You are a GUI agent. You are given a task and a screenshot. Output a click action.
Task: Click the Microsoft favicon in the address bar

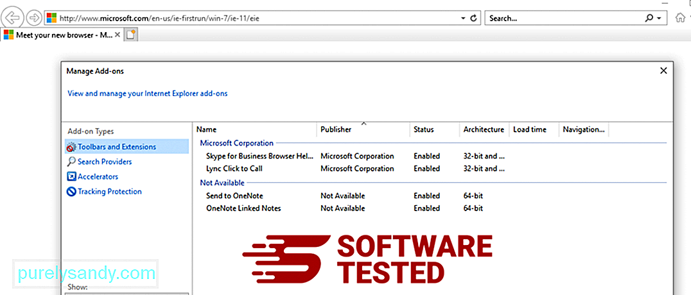click(52, 18)
